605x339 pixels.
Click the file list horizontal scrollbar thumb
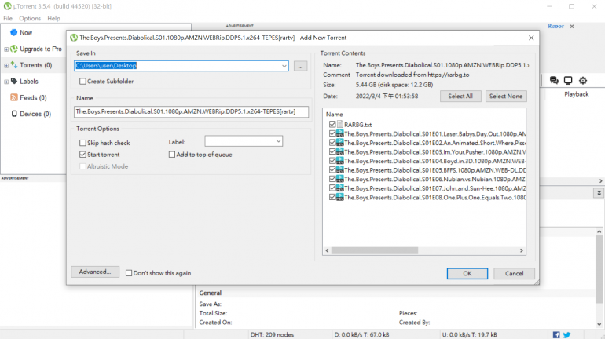coord(375,250)
